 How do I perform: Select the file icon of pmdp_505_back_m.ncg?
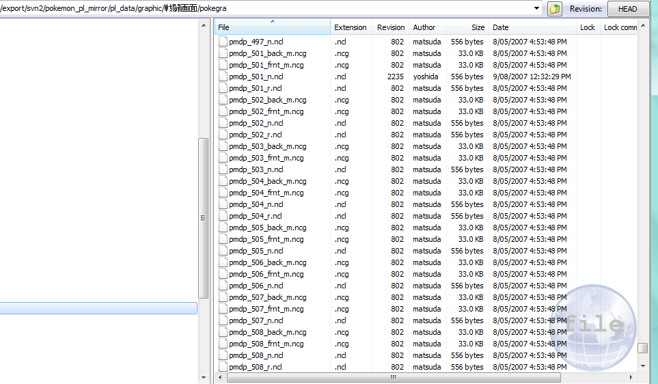point(223,228)
